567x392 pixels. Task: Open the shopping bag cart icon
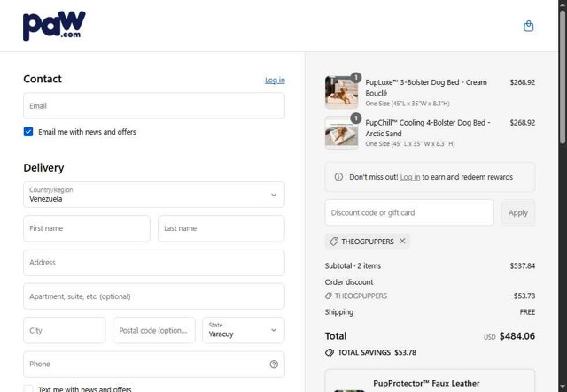pos(528,26)
